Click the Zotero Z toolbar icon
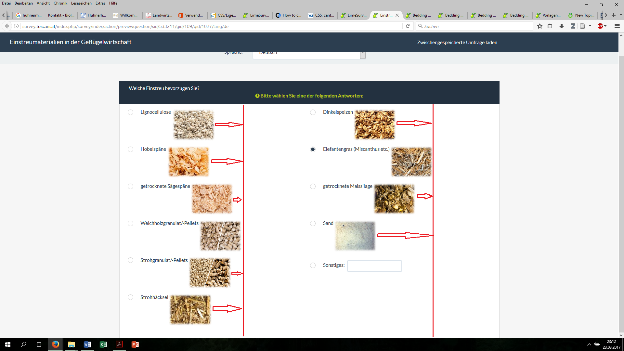This screenshot has width=624, height=351. tap(573, 26)
